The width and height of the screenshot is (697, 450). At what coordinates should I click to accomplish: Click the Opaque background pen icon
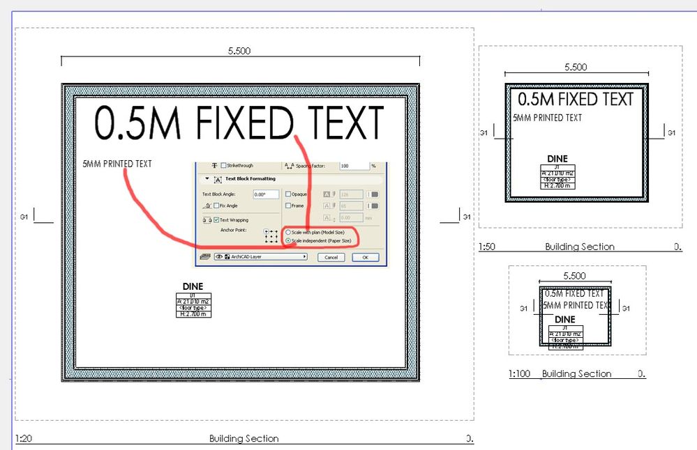[329, 194]
